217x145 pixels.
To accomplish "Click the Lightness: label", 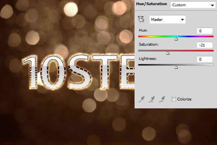I will (x=148, y=59).
